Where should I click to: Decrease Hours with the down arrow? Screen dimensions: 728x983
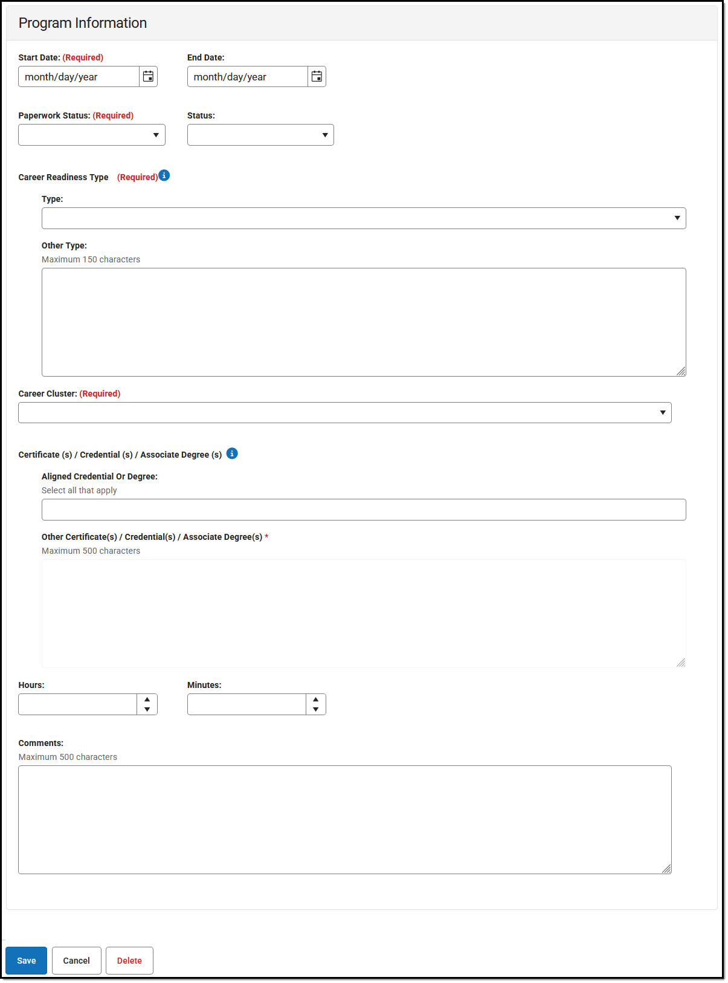pyautogui.click(x=147, y=710)
